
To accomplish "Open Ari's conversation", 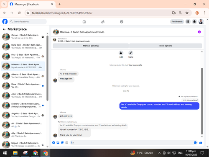I will click(x=23, y=125).
